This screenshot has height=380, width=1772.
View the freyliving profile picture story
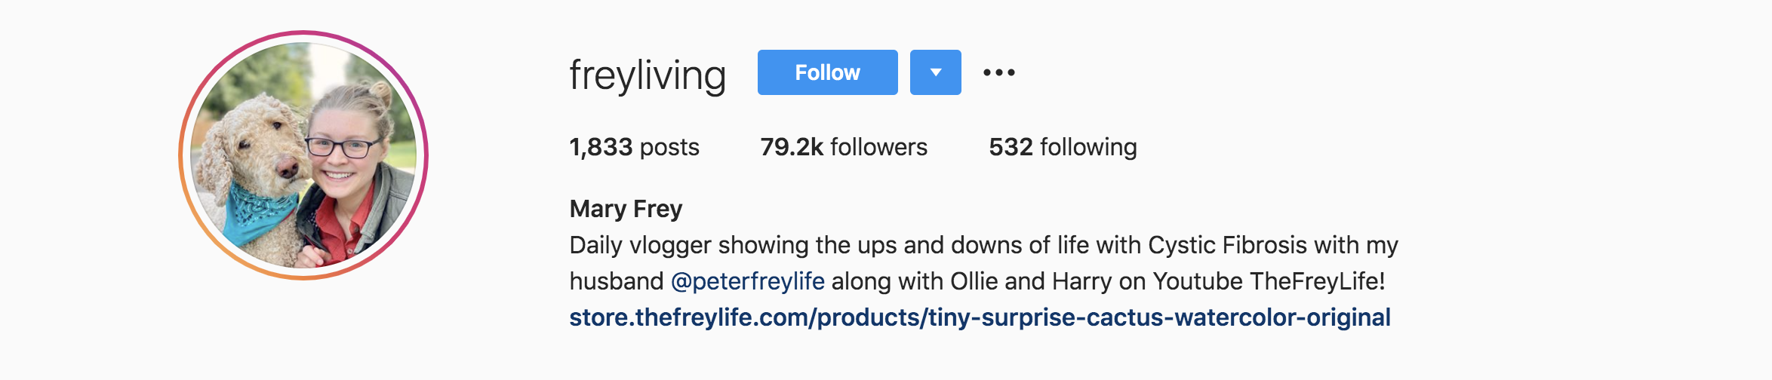pyautogui.click(x=303, y=155)
